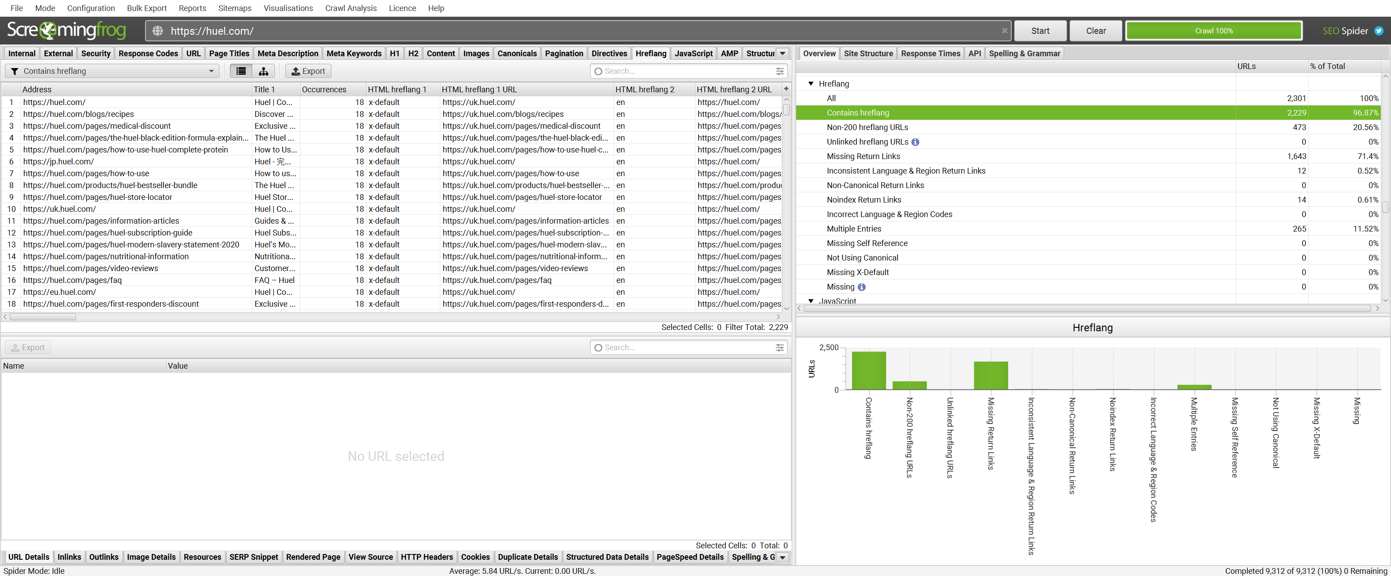The image size is (1391, 576).
Task: Click the Screaming Frog logo
Action: click(x=66, y=30)
